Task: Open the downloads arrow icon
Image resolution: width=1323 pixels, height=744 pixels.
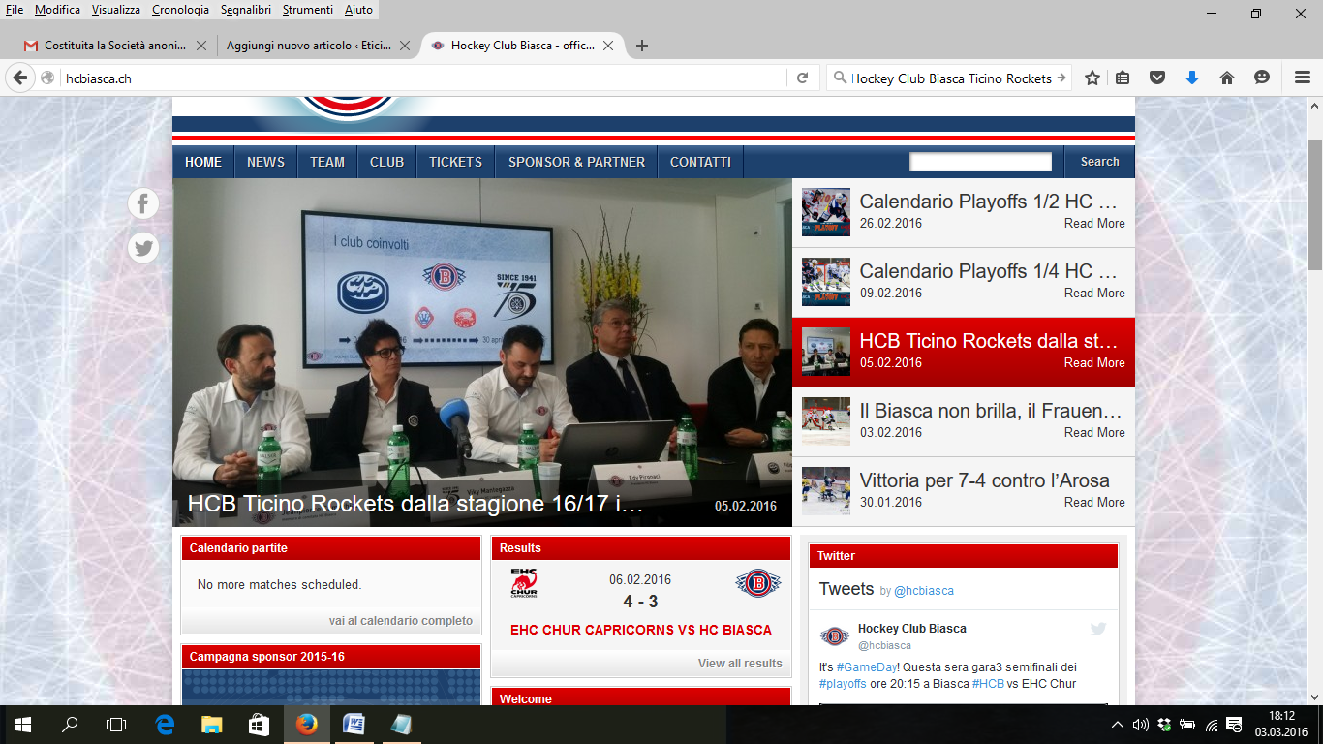Action: point(1192,78)
